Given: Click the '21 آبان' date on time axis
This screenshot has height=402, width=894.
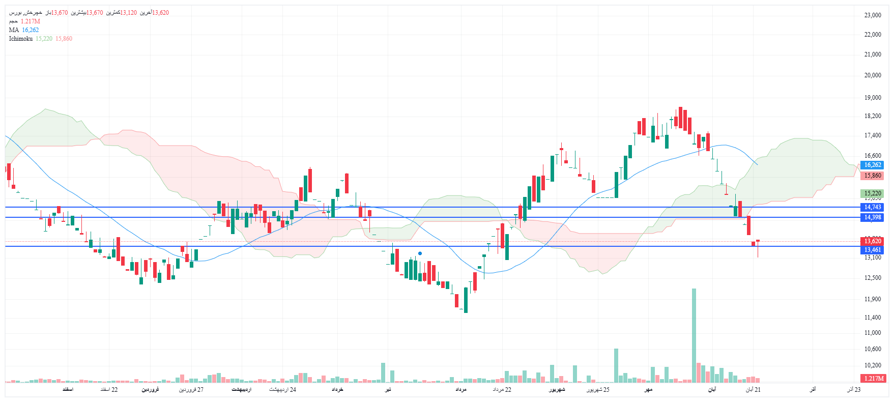Looking at the screenshot, I should point(753,390).
